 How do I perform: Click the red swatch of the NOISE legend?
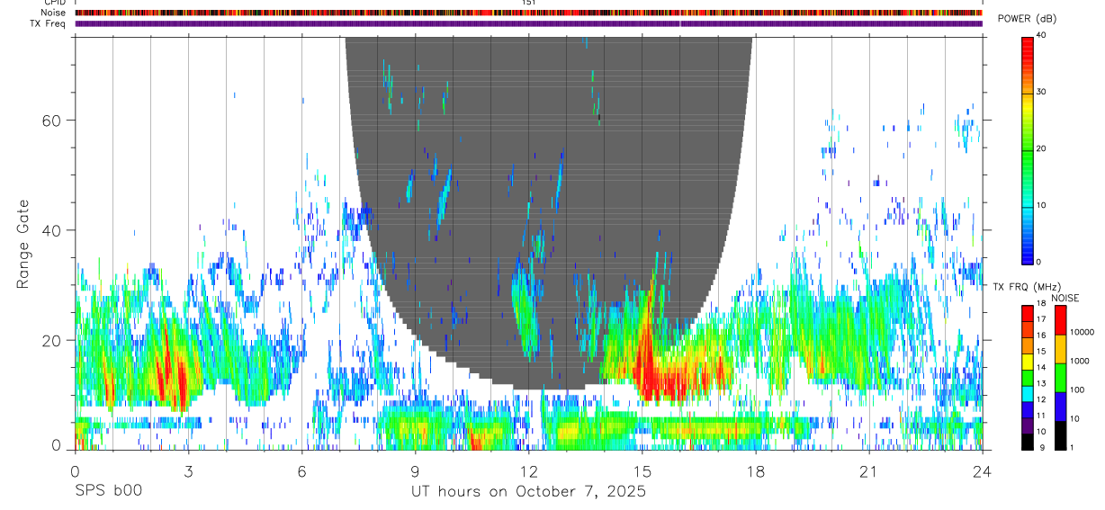1059,319
